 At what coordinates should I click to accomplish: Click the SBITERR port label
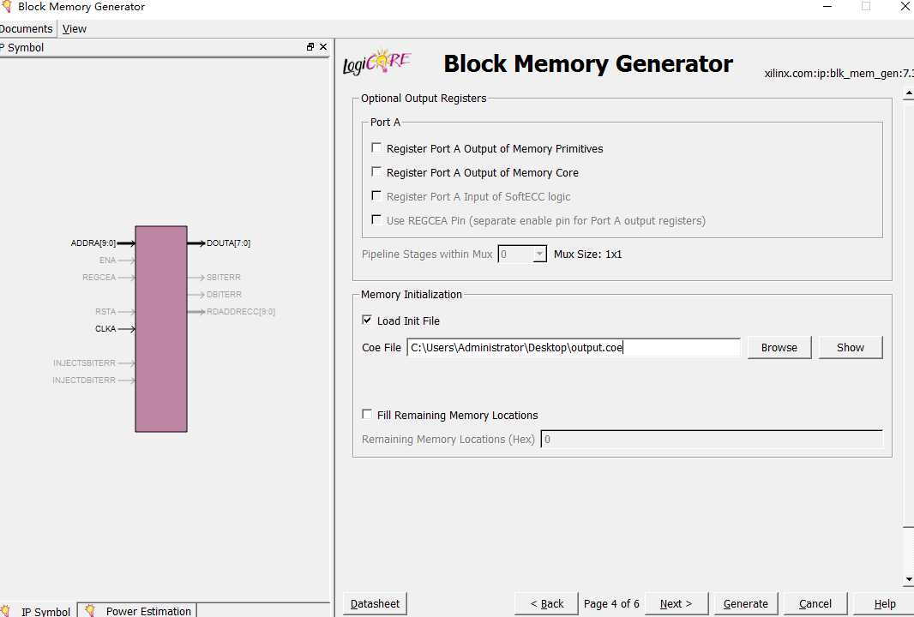tap(223, 278)
